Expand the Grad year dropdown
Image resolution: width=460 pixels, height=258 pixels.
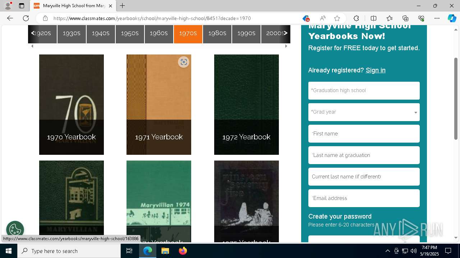coord(364,112)
